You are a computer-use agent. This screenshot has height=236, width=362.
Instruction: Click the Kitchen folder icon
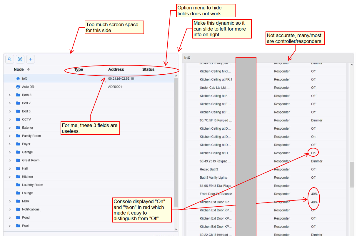[x=18, y=177]
